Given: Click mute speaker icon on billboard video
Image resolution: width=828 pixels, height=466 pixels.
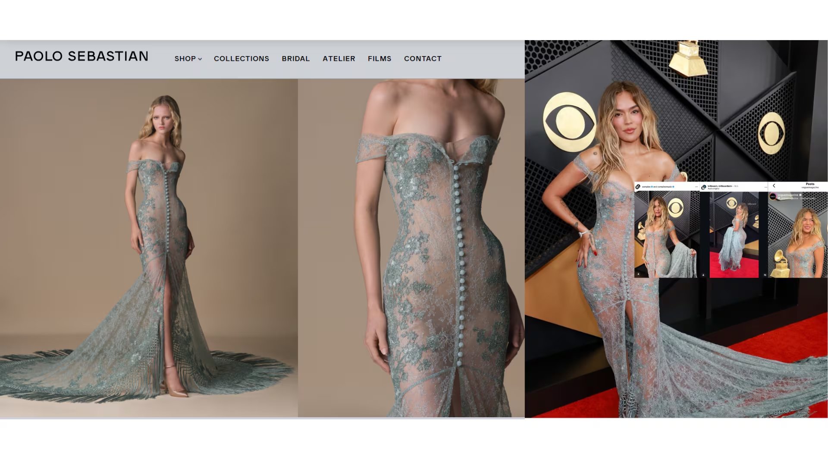Looking at the screenshot, I should (765, 275).
